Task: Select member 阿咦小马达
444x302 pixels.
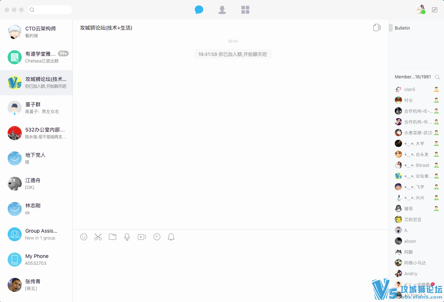Action: point(416,263)
